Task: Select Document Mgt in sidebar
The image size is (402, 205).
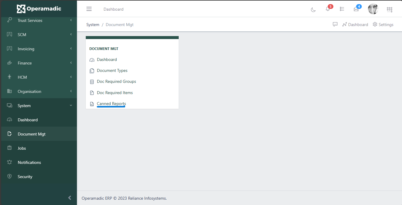Action: point(39,134)
